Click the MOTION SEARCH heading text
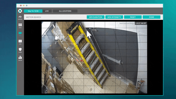Viewport: 176px width, 99px height. 34,17
